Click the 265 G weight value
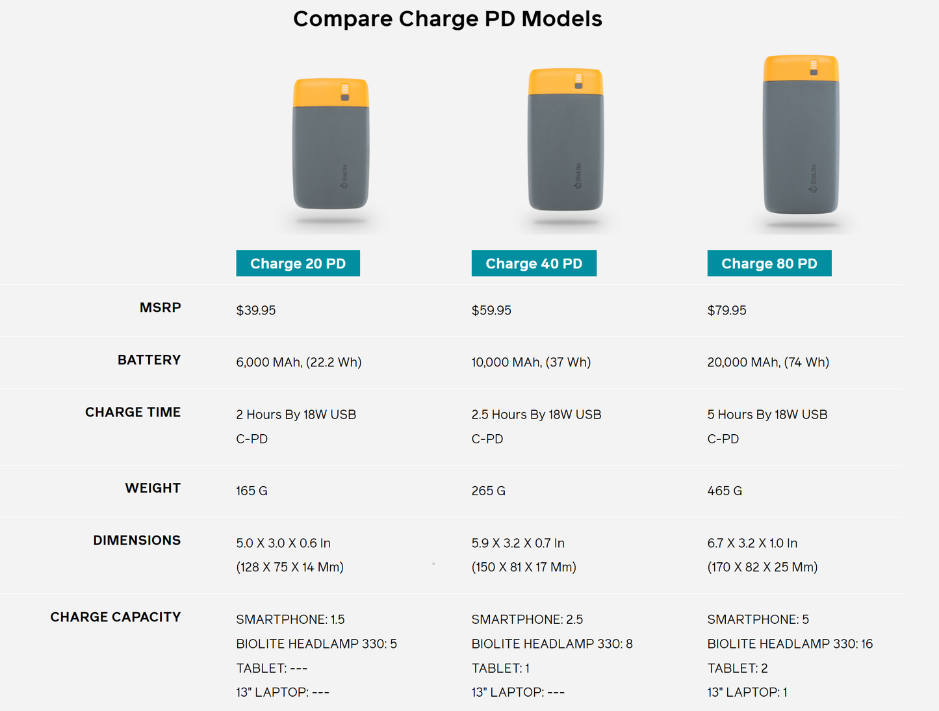 point(489,491)
